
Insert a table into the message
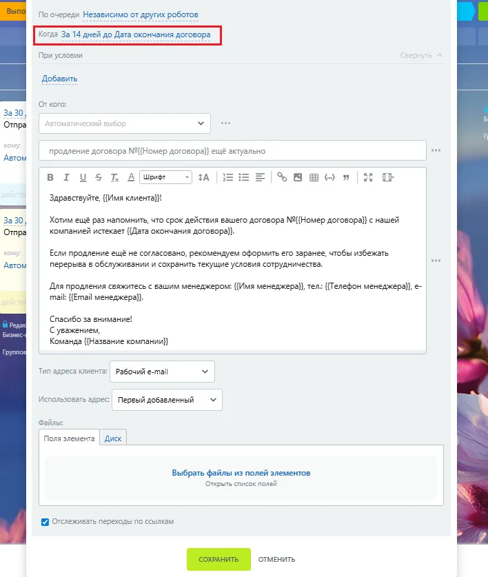[x=314, y=177]
